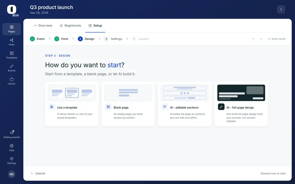Go back to the Event step

37,39
